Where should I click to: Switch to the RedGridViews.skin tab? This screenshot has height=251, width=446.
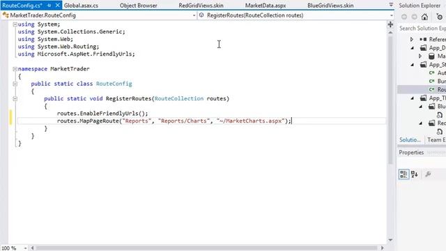click(201, 6)
